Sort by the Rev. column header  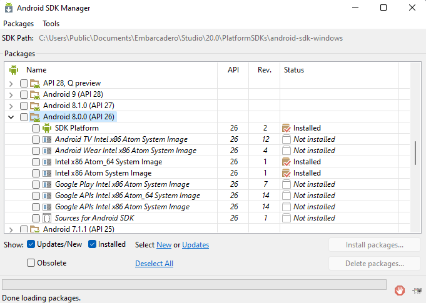[265, 70]
